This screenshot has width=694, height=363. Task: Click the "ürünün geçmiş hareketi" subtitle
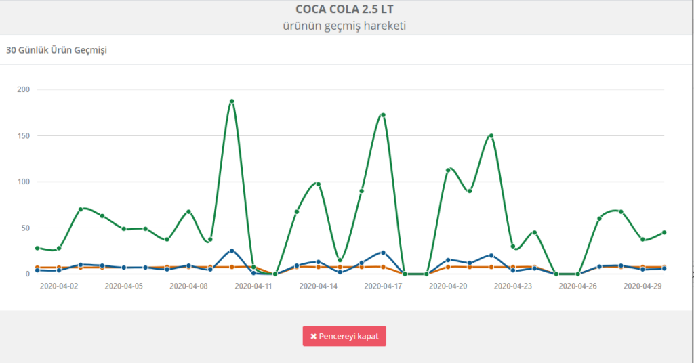344,26
